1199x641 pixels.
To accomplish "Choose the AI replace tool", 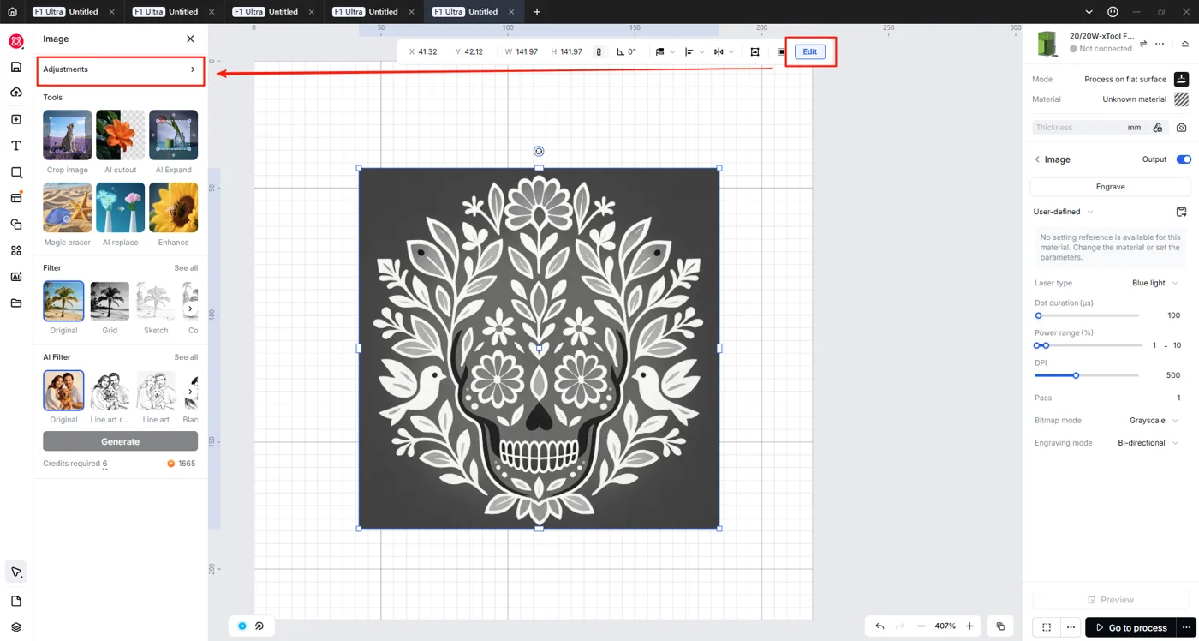I will pos(120,207).
